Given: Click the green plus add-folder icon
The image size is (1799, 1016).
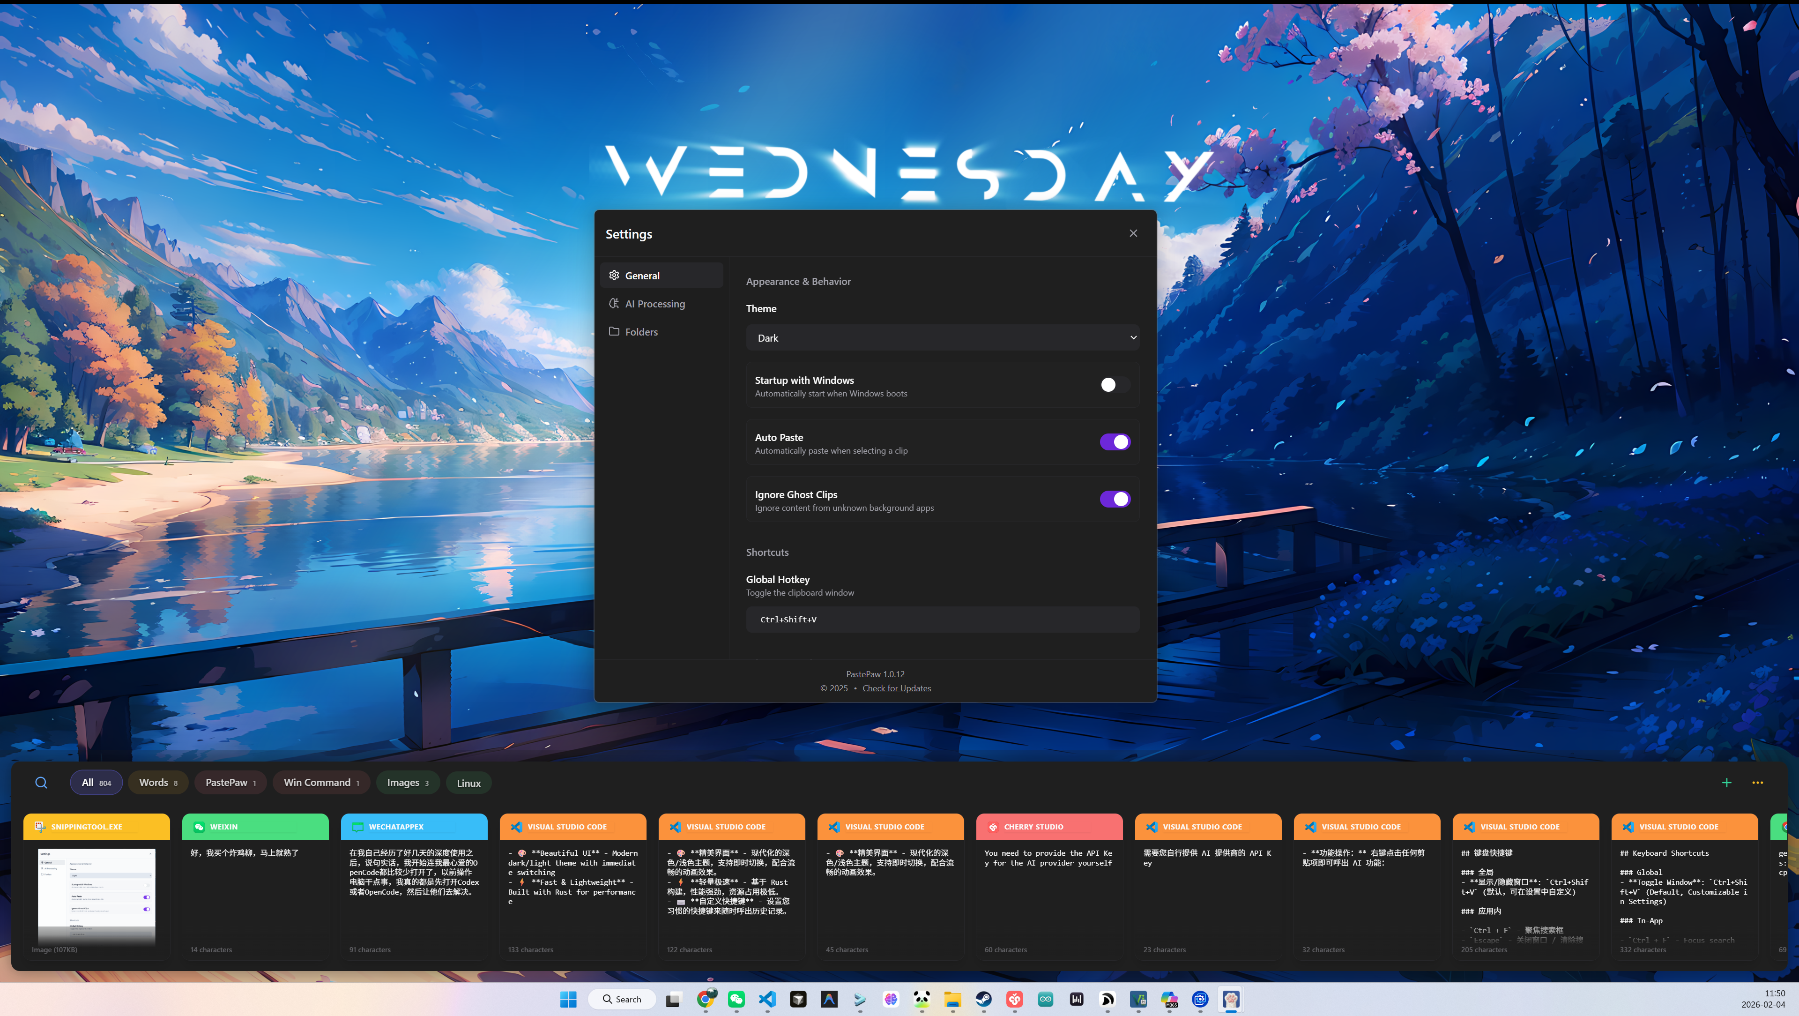Looking at the screenshot, I should coord(1726,783).
